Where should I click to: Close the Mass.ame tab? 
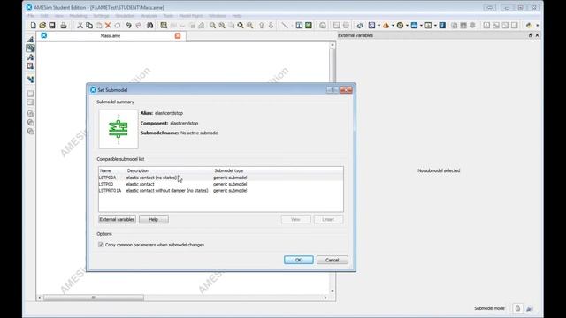[x=178, y=35]
